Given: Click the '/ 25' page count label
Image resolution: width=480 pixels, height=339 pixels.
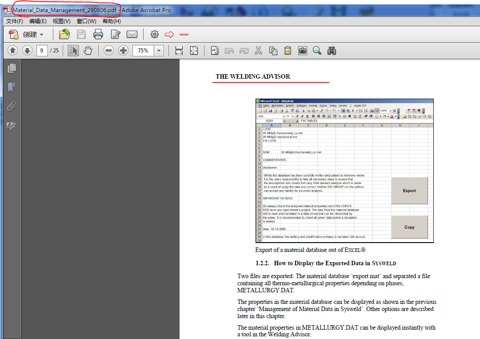Looking at the screenshot, I should [x=54, y=51].
